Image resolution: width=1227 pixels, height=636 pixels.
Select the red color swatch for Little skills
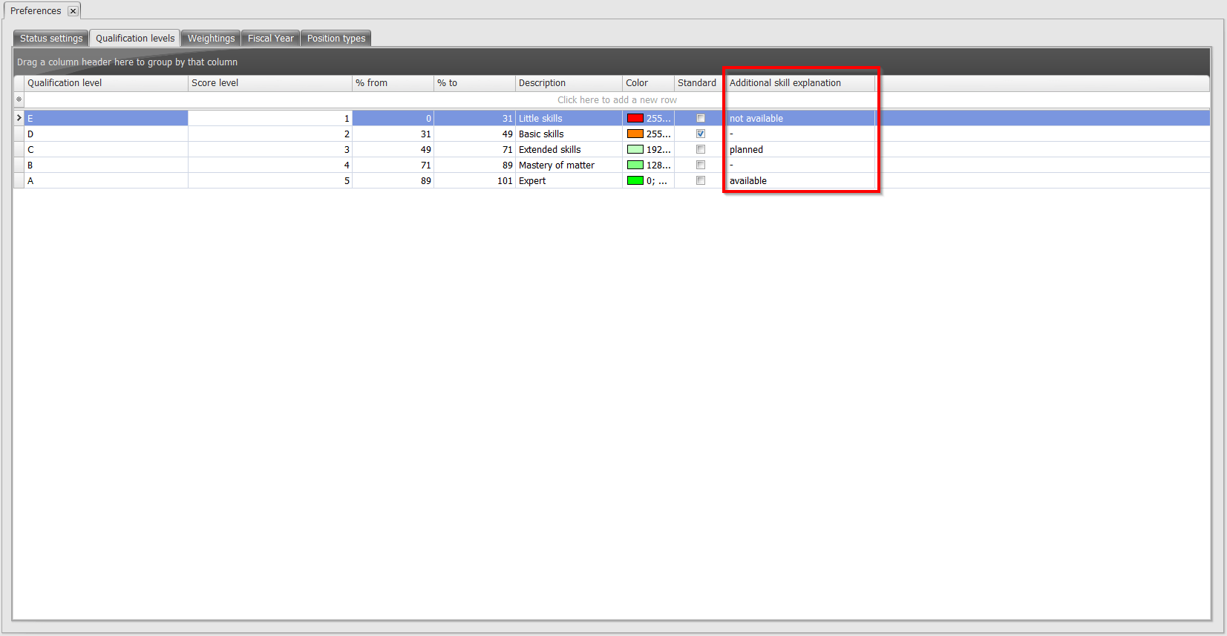(635, 119)
